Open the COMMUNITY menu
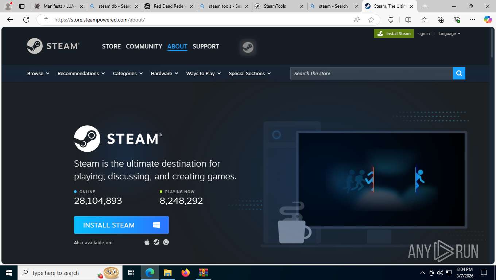496x280 pixels. tap(144, 46)
